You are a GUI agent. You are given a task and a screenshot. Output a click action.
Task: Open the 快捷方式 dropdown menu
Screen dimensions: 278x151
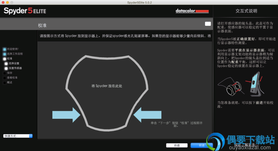pos(18,136)
